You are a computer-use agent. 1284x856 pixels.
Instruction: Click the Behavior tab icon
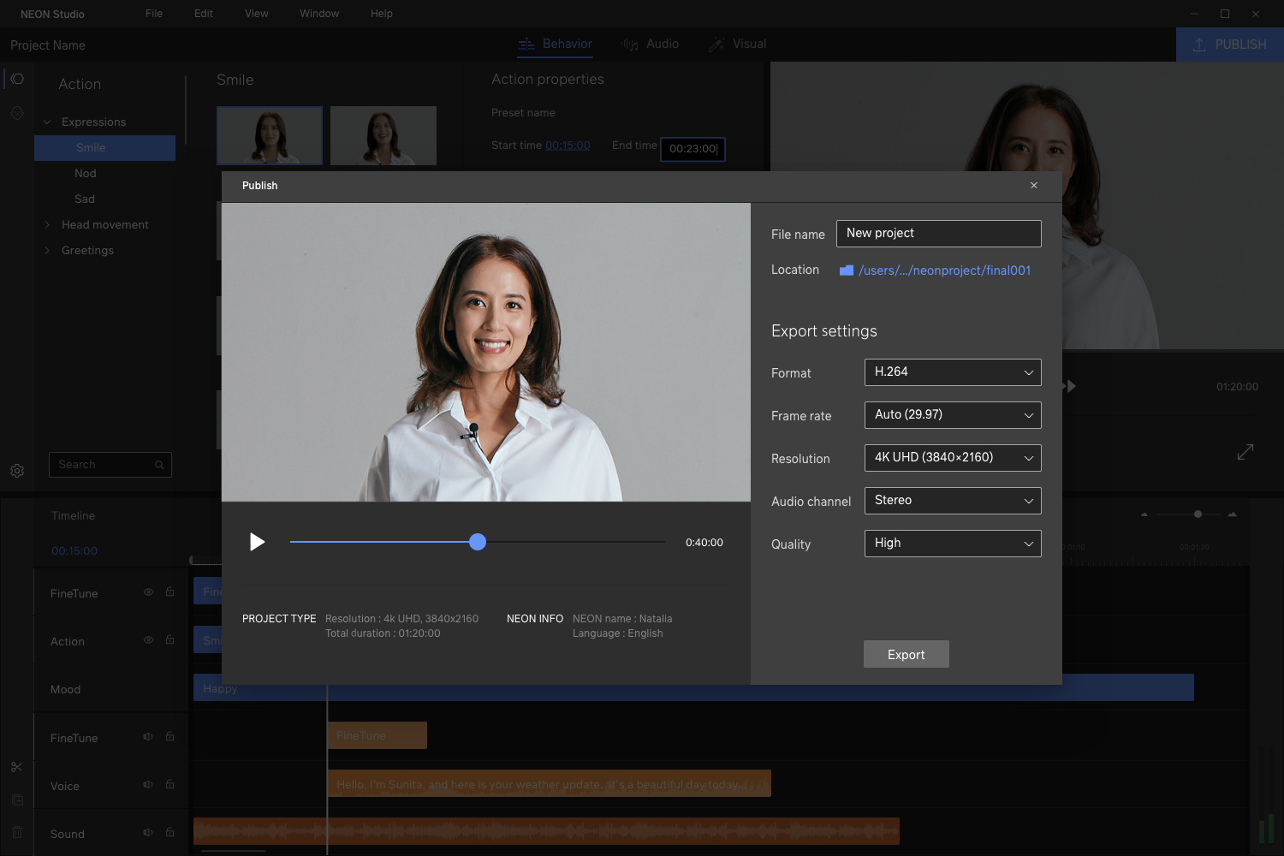click(526, 44)
